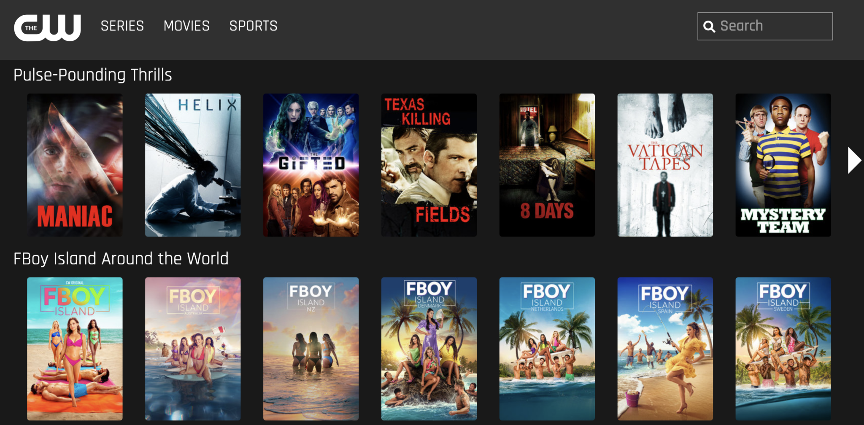Open the Maniac poster
Image resolution: width=864 pixels, height=425 pixels.
(75, 165)
